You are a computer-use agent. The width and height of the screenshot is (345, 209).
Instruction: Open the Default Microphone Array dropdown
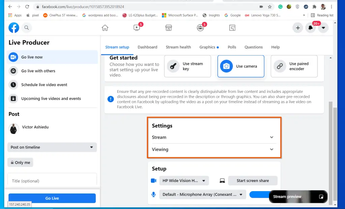[202, 195]
